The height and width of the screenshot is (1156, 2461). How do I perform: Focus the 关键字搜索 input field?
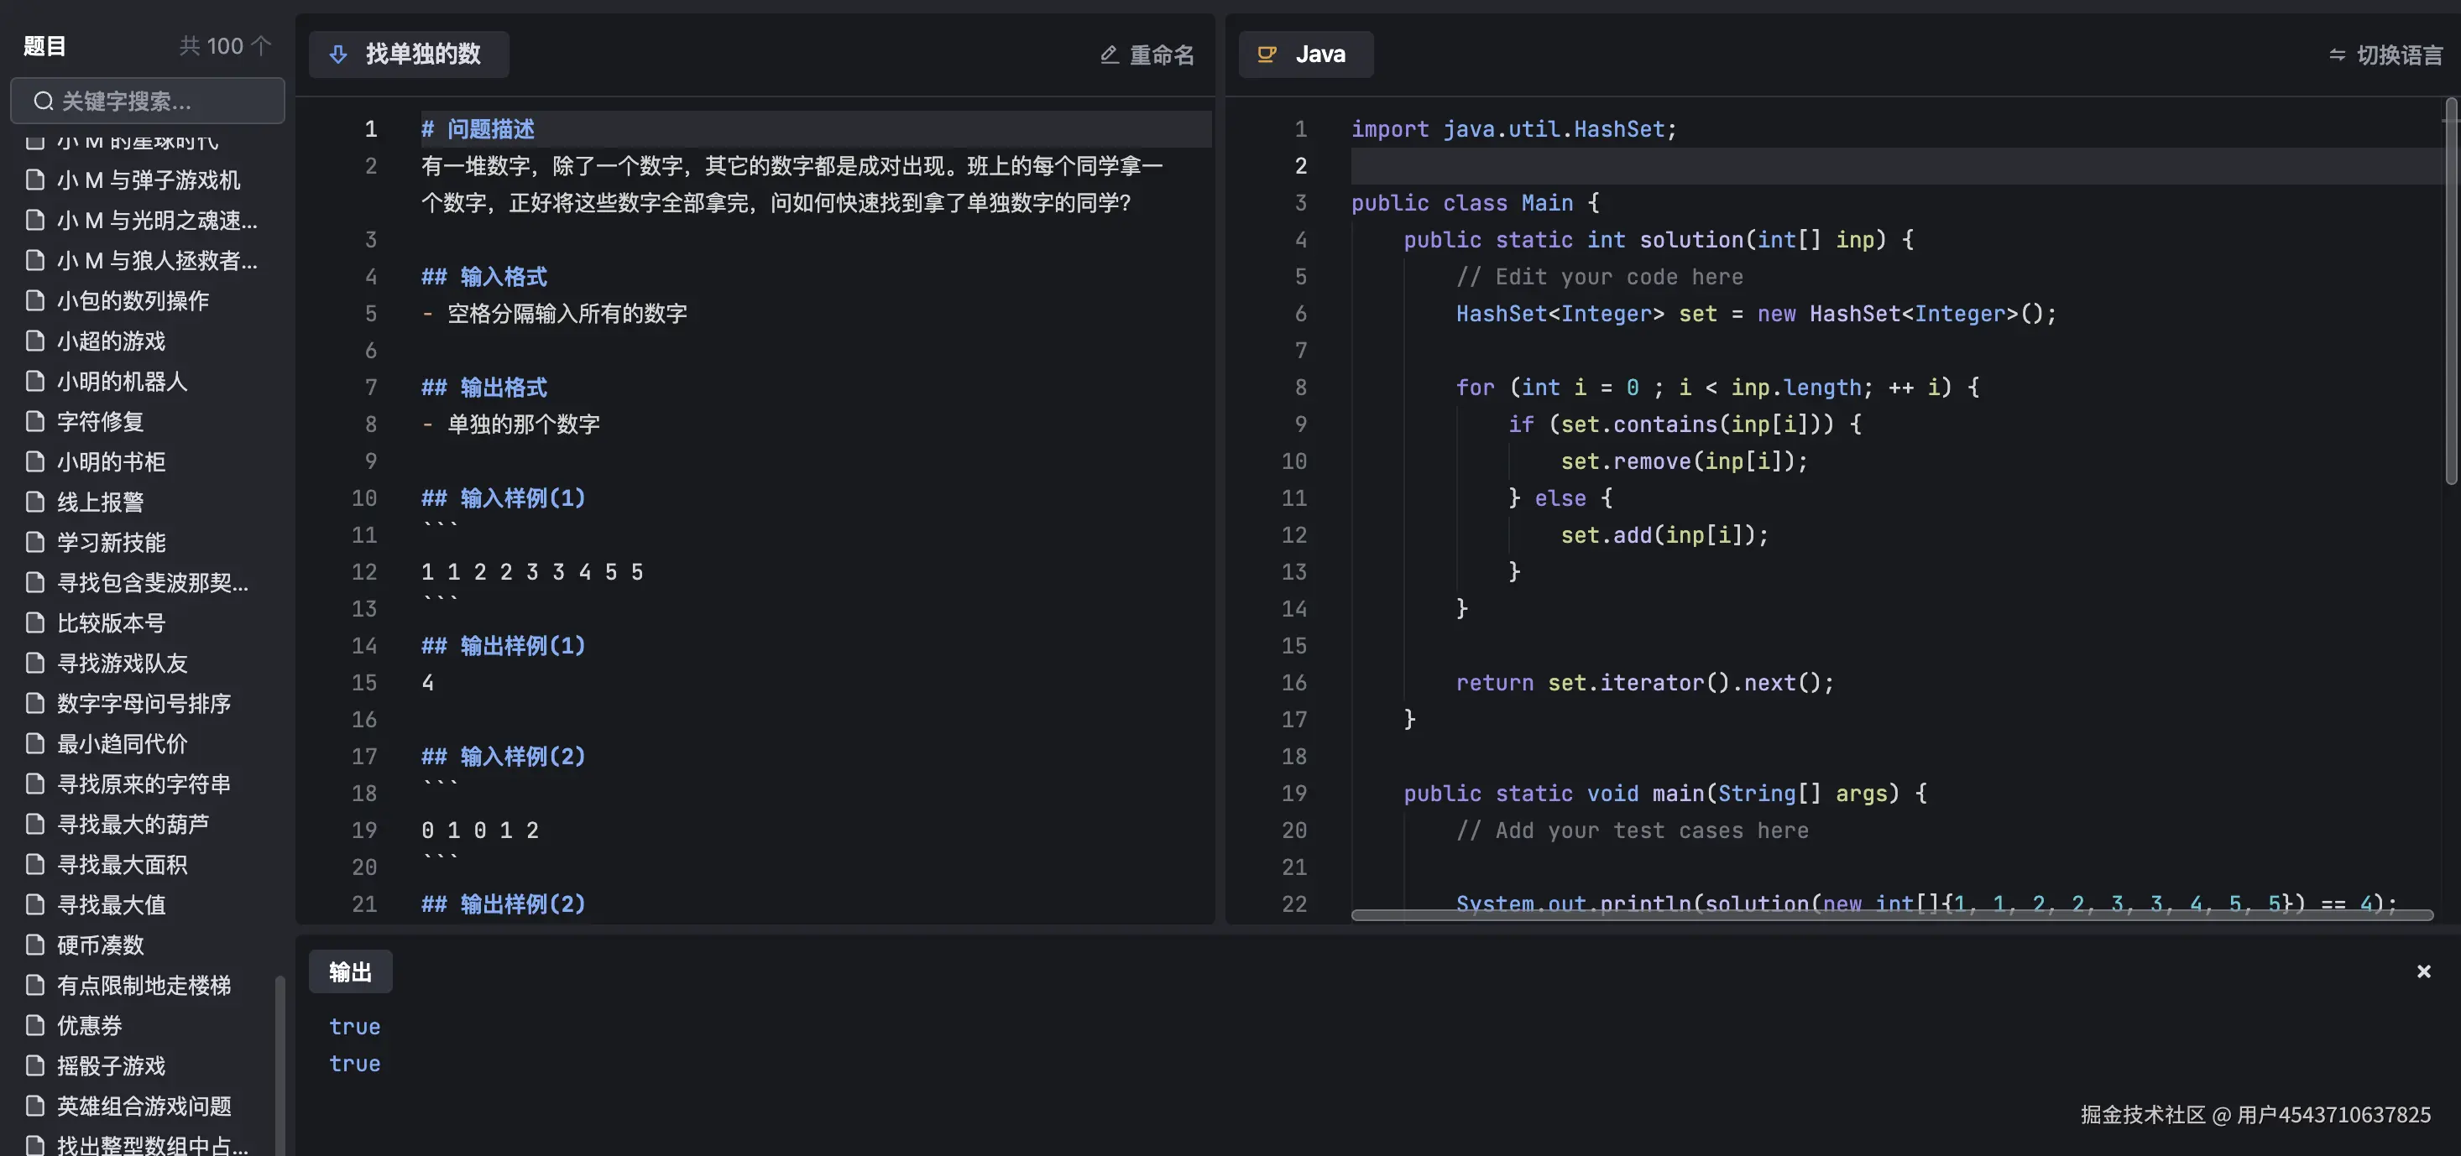click(162, 102)
